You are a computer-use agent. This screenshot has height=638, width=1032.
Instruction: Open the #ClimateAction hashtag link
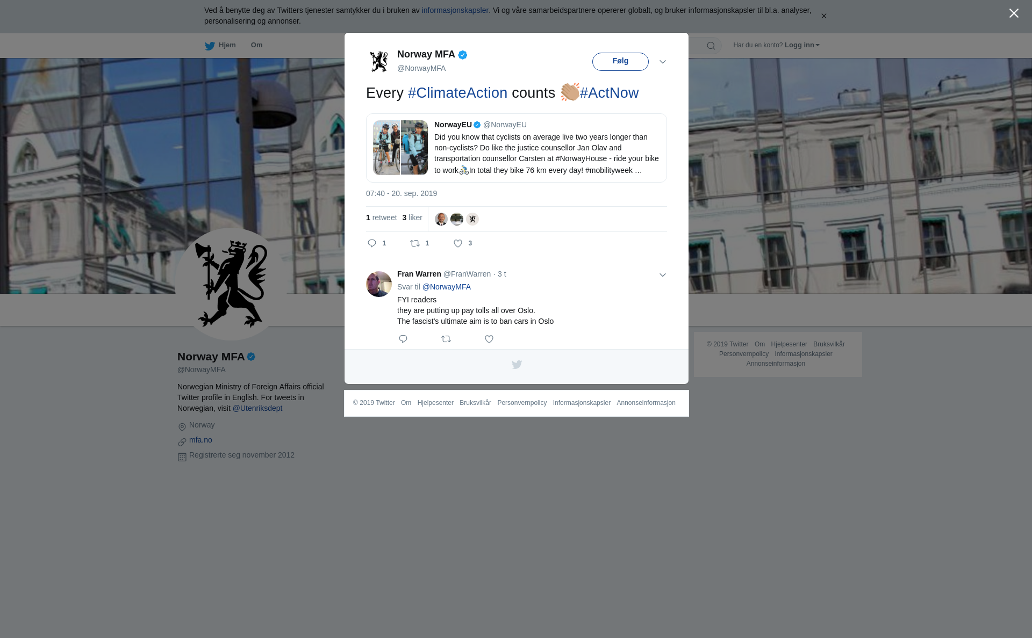(x=457, y=93)
